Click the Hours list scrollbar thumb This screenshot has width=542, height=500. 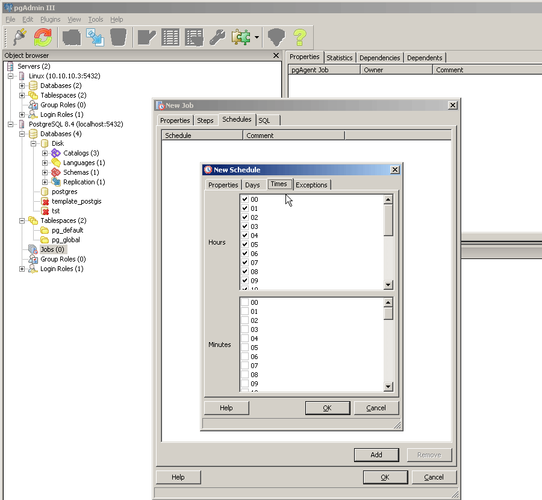point(388,220)
